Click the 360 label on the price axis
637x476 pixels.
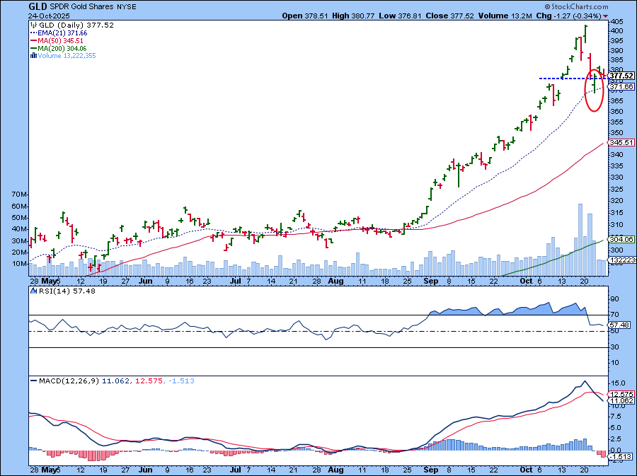tap(616, 111)
